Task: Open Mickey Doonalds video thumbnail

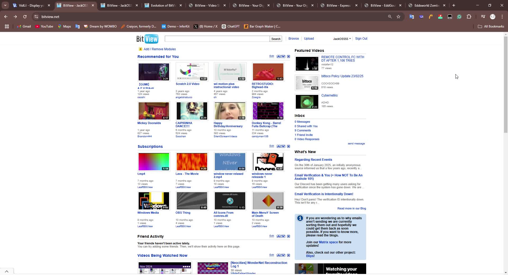Action: point(154,111)
